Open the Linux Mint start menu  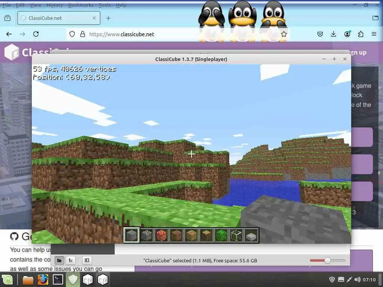[x=7, y=280]
